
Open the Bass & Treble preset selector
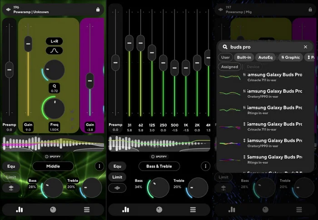159,166
